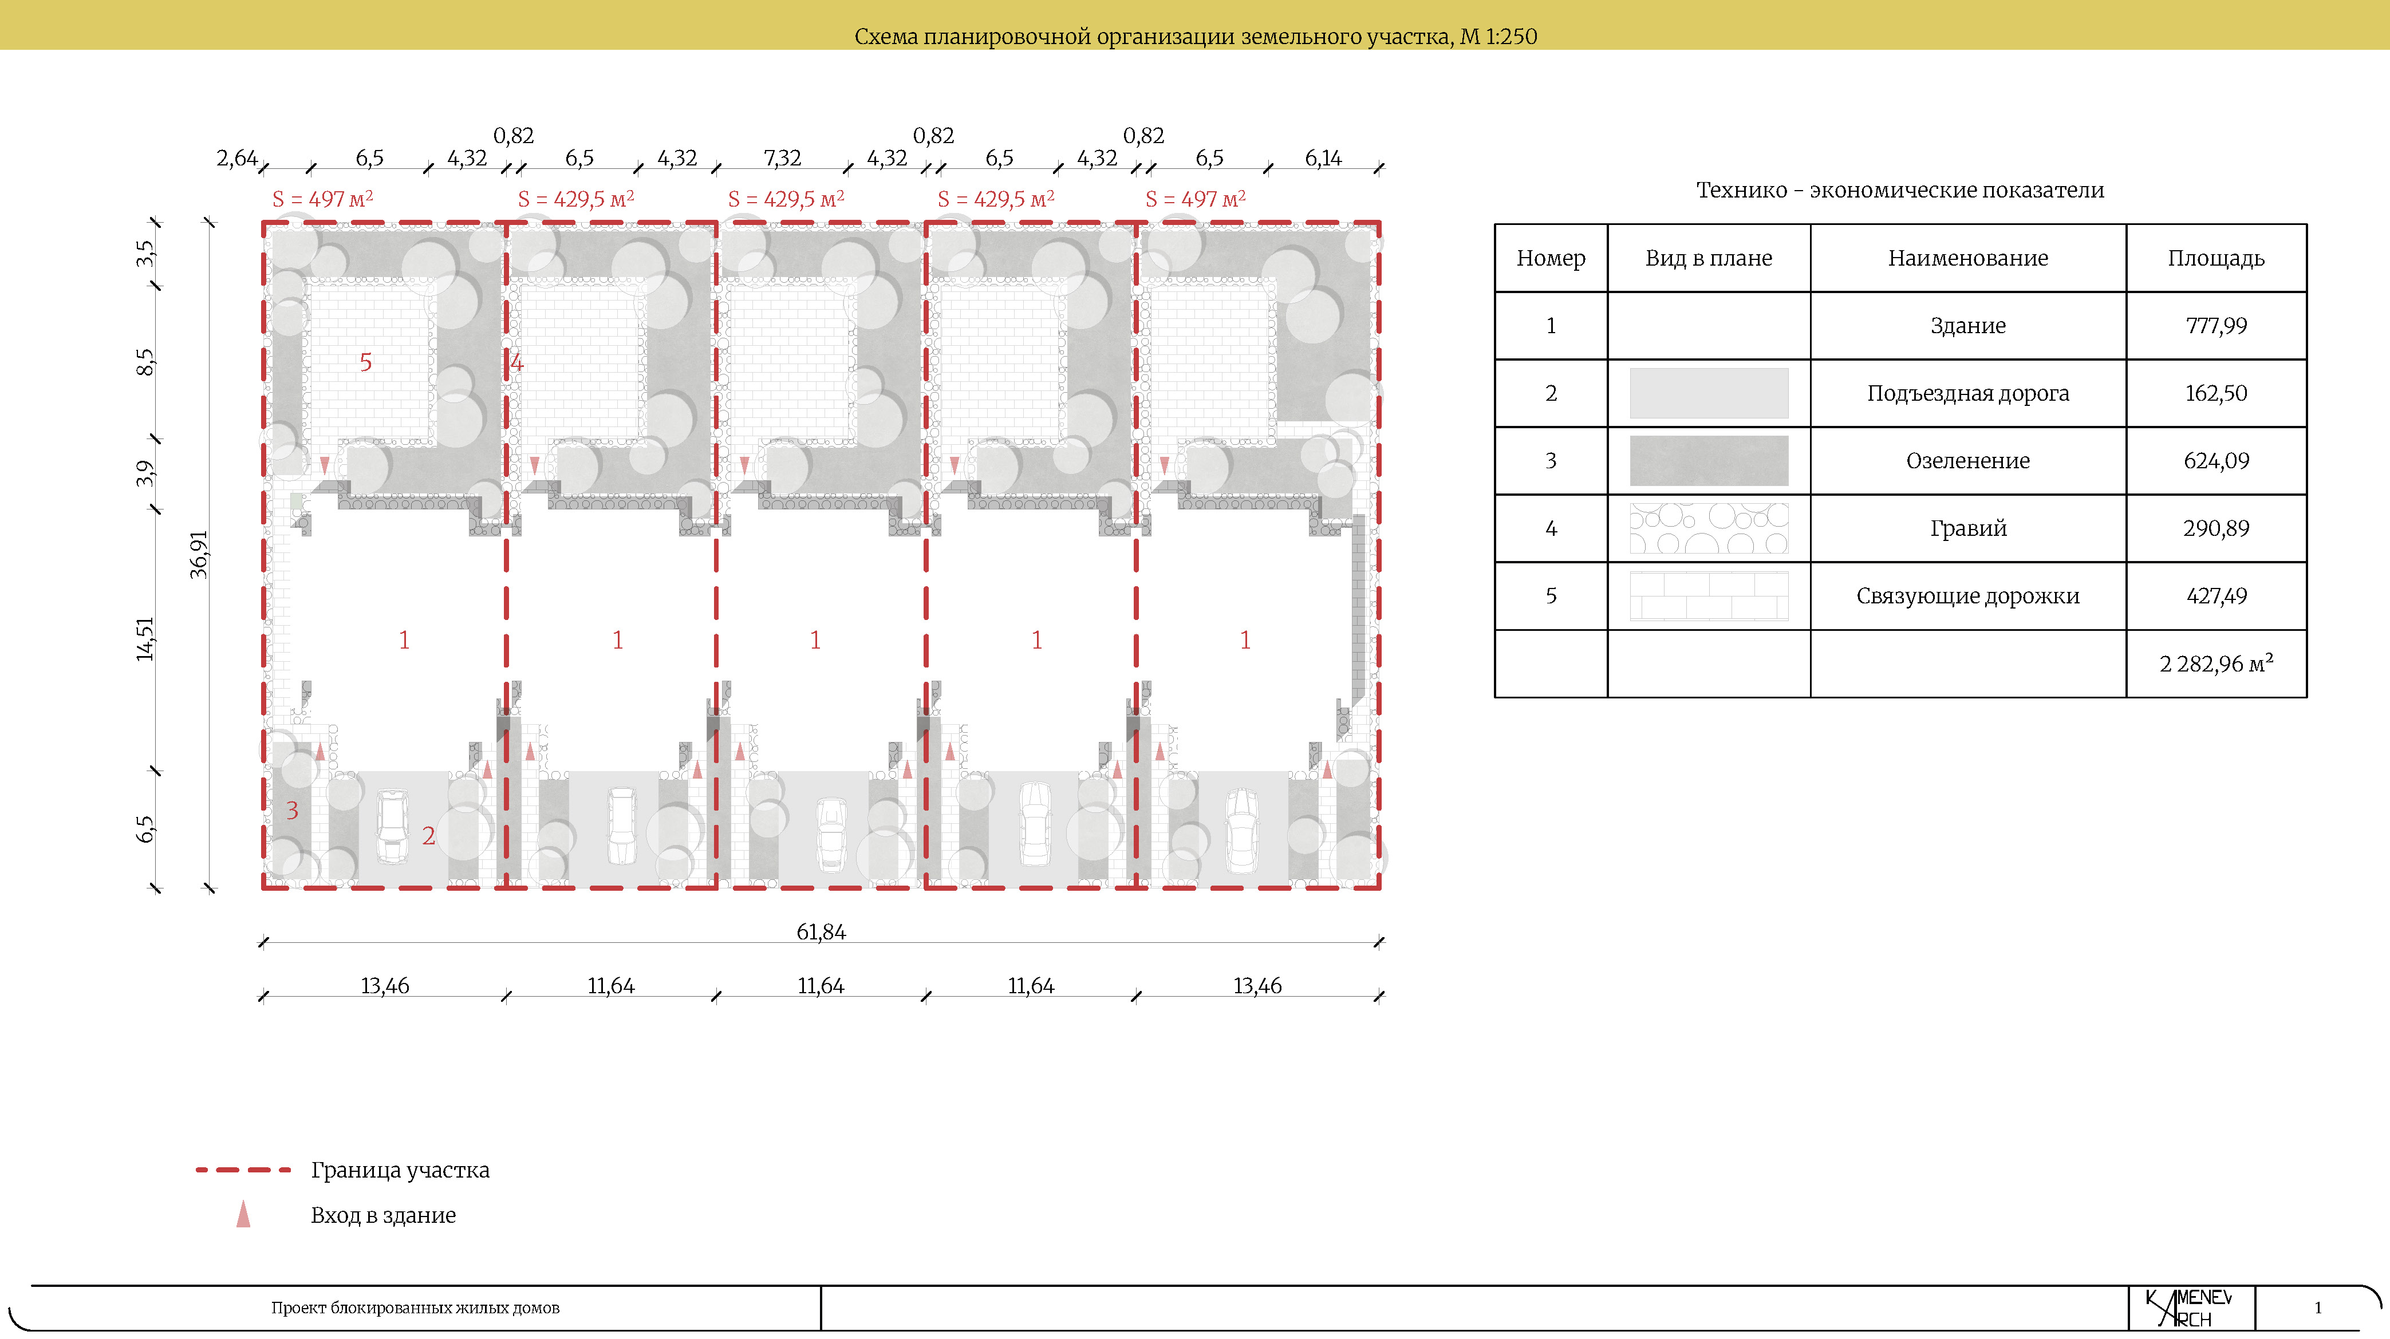Screen dimensions: 2390x1339
Task: Select the light grey Подъездная дорога swatch in the table
Action: (x=1708, y=393)
